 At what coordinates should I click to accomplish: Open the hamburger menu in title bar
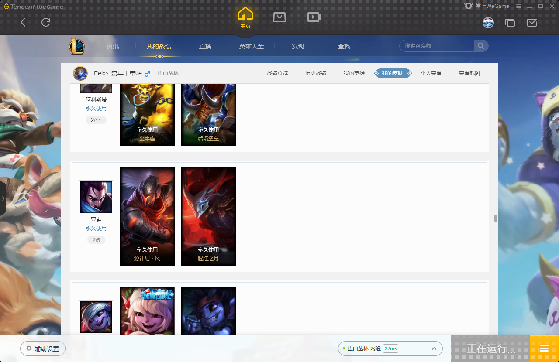click(519, 6)
